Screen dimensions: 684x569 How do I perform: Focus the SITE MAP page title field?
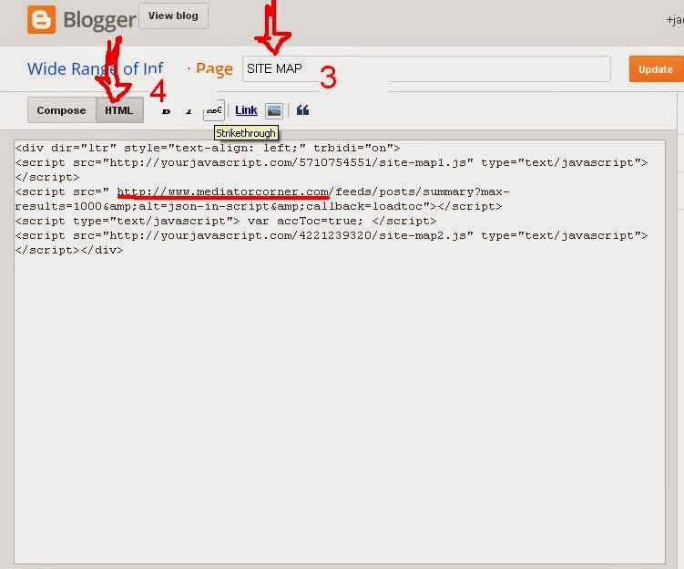[426, 68]
